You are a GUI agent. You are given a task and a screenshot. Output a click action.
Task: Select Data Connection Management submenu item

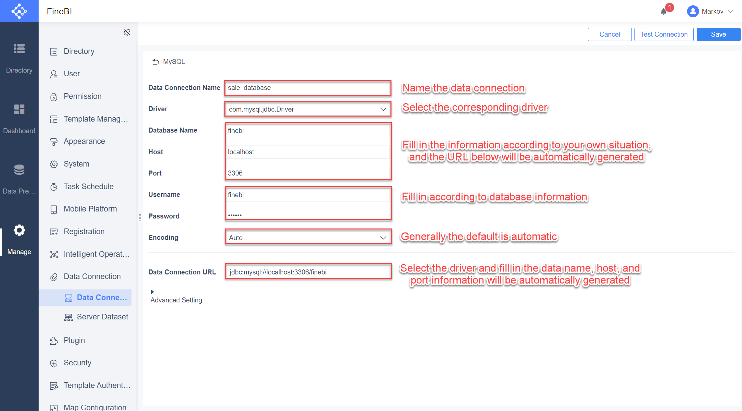tap(85, 297)
